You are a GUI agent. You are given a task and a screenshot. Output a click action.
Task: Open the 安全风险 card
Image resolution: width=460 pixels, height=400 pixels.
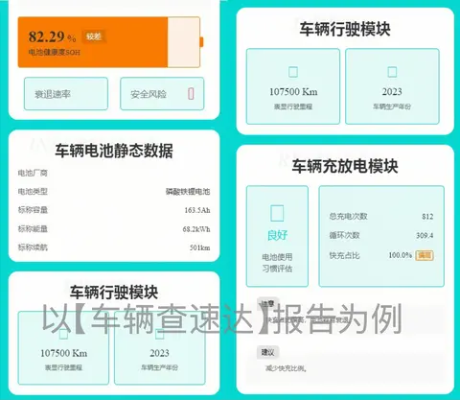(162, 94)
